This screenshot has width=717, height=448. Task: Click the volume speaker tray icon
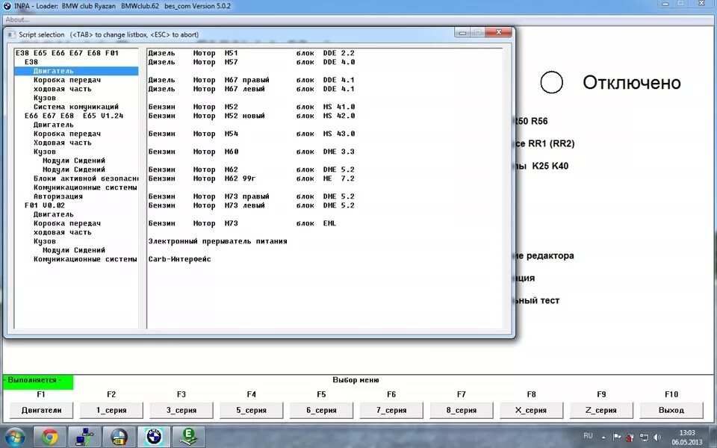click(657, 437)
